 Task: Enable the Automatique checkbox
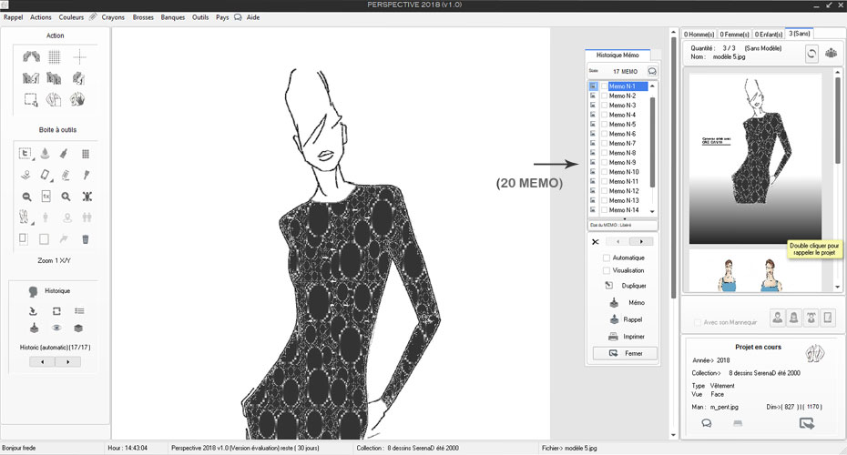pyautogui.click(x=607, y=258)
